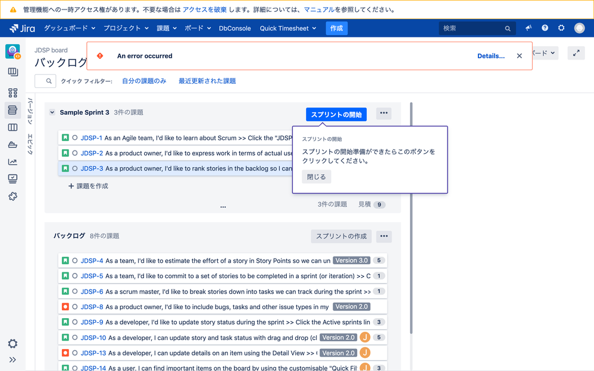The image size is (594, 371).
Task: Click the 作成 create button
Action: [x=336, y=29]
